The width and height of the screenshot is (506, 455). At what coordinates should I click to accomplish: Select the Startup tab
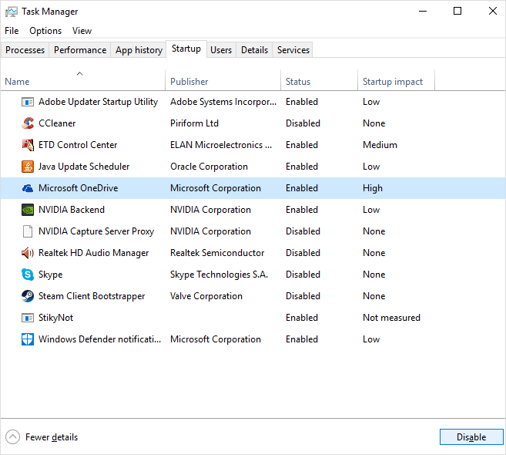coord(186,49)
